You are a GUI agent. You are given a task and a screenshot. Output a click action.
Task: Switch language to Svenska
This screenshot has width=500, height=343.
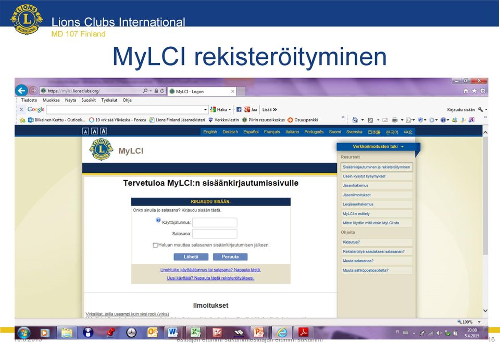[x=354, y=132]
